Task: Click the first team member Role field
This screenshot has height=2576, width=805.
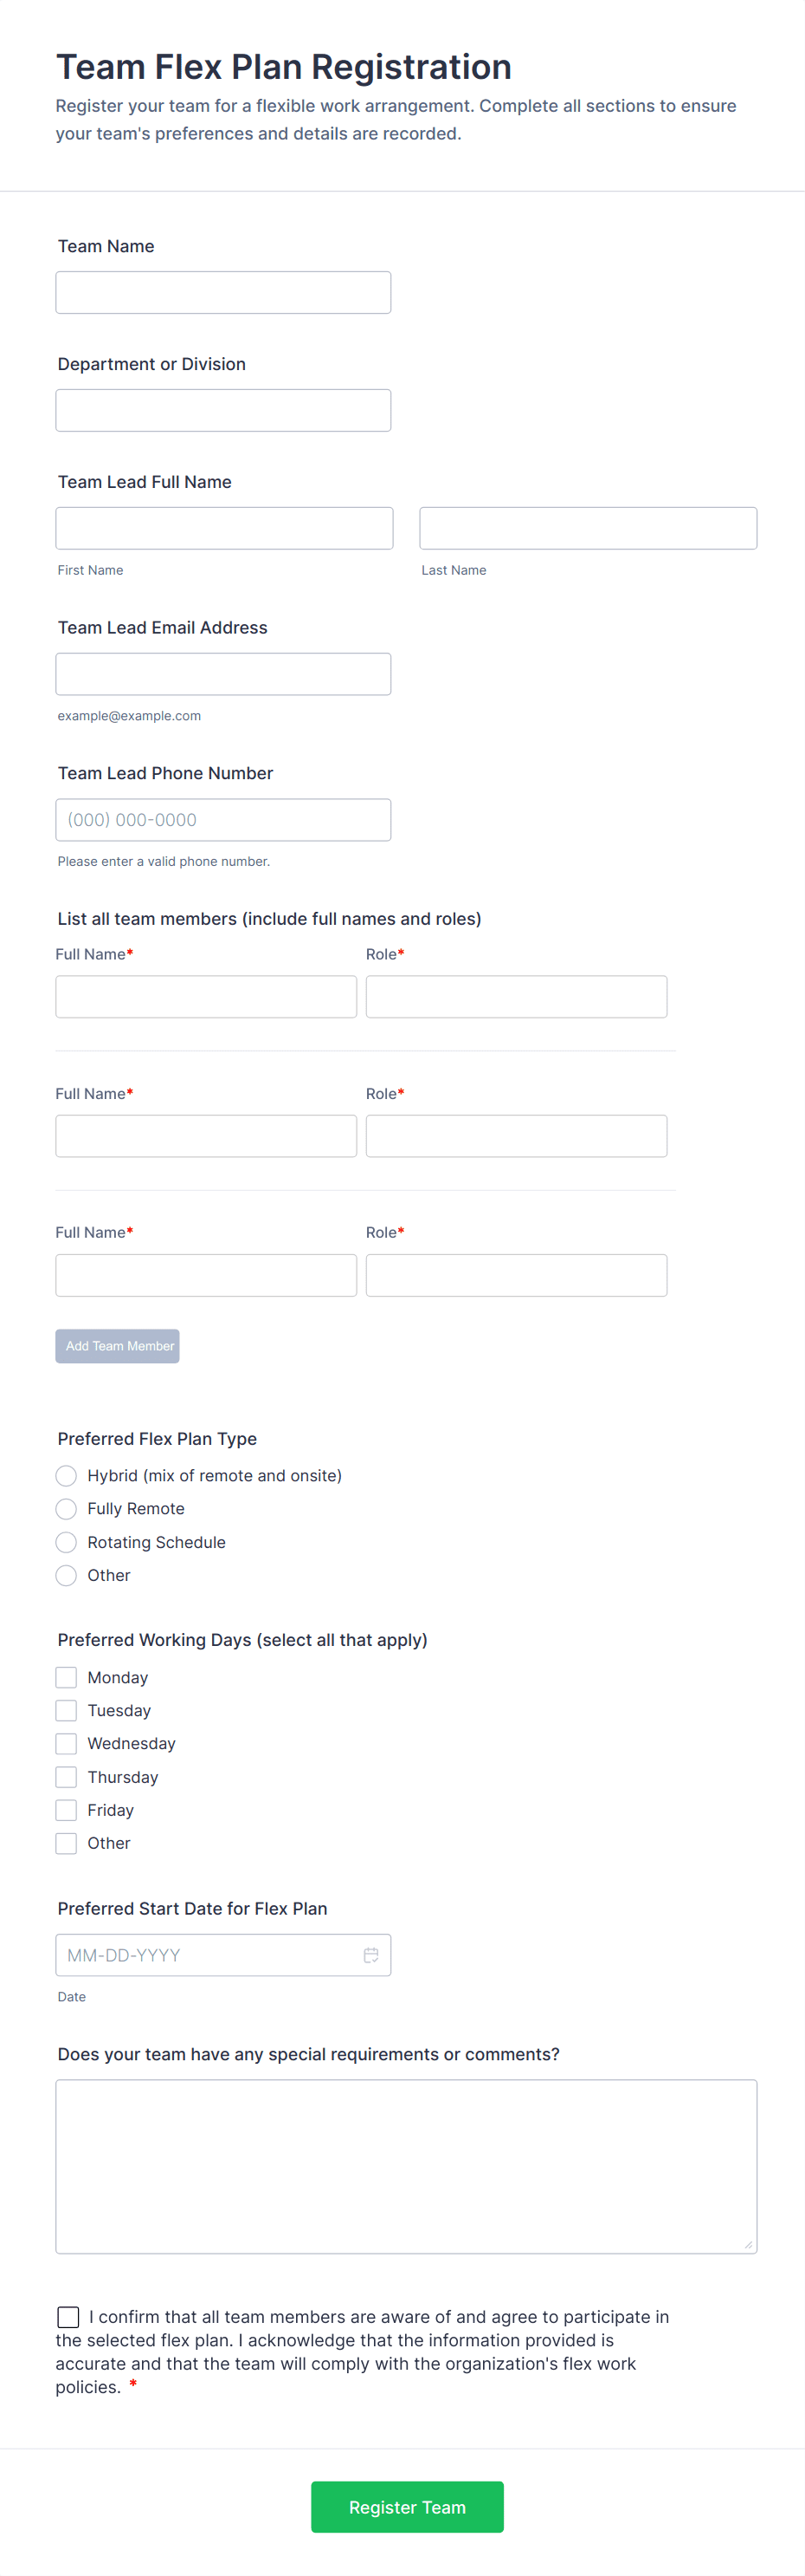Action: coord(515,996)
